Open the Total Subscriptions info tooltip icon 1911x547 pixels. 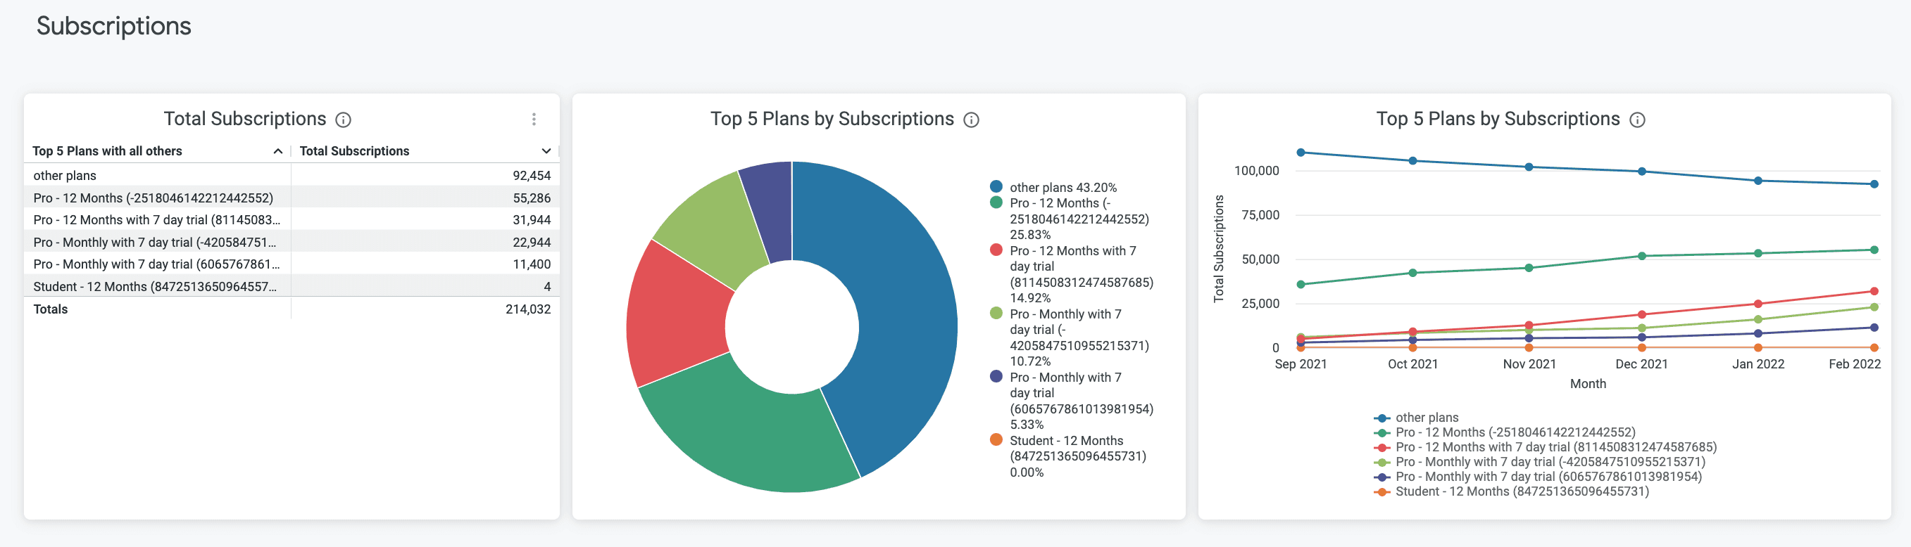(344, 119)
